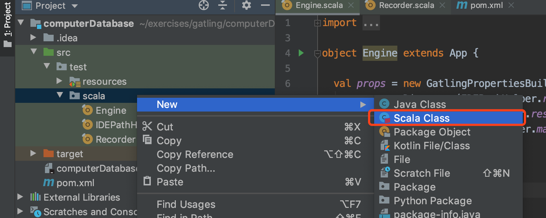Click the Kotlin logo icon in New submenu
546x218 pixels.
click(384, 146)
